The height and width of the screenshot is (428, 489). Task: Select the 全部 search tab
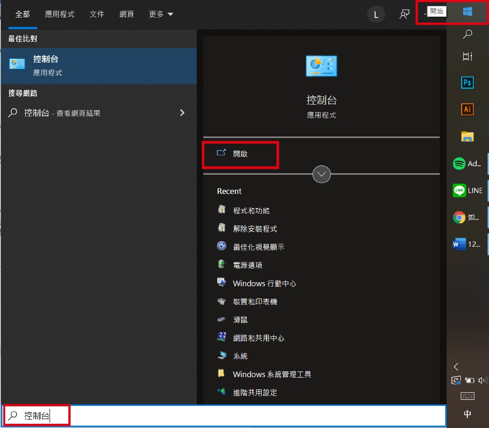pyautogui.click(x=23, y=14)
